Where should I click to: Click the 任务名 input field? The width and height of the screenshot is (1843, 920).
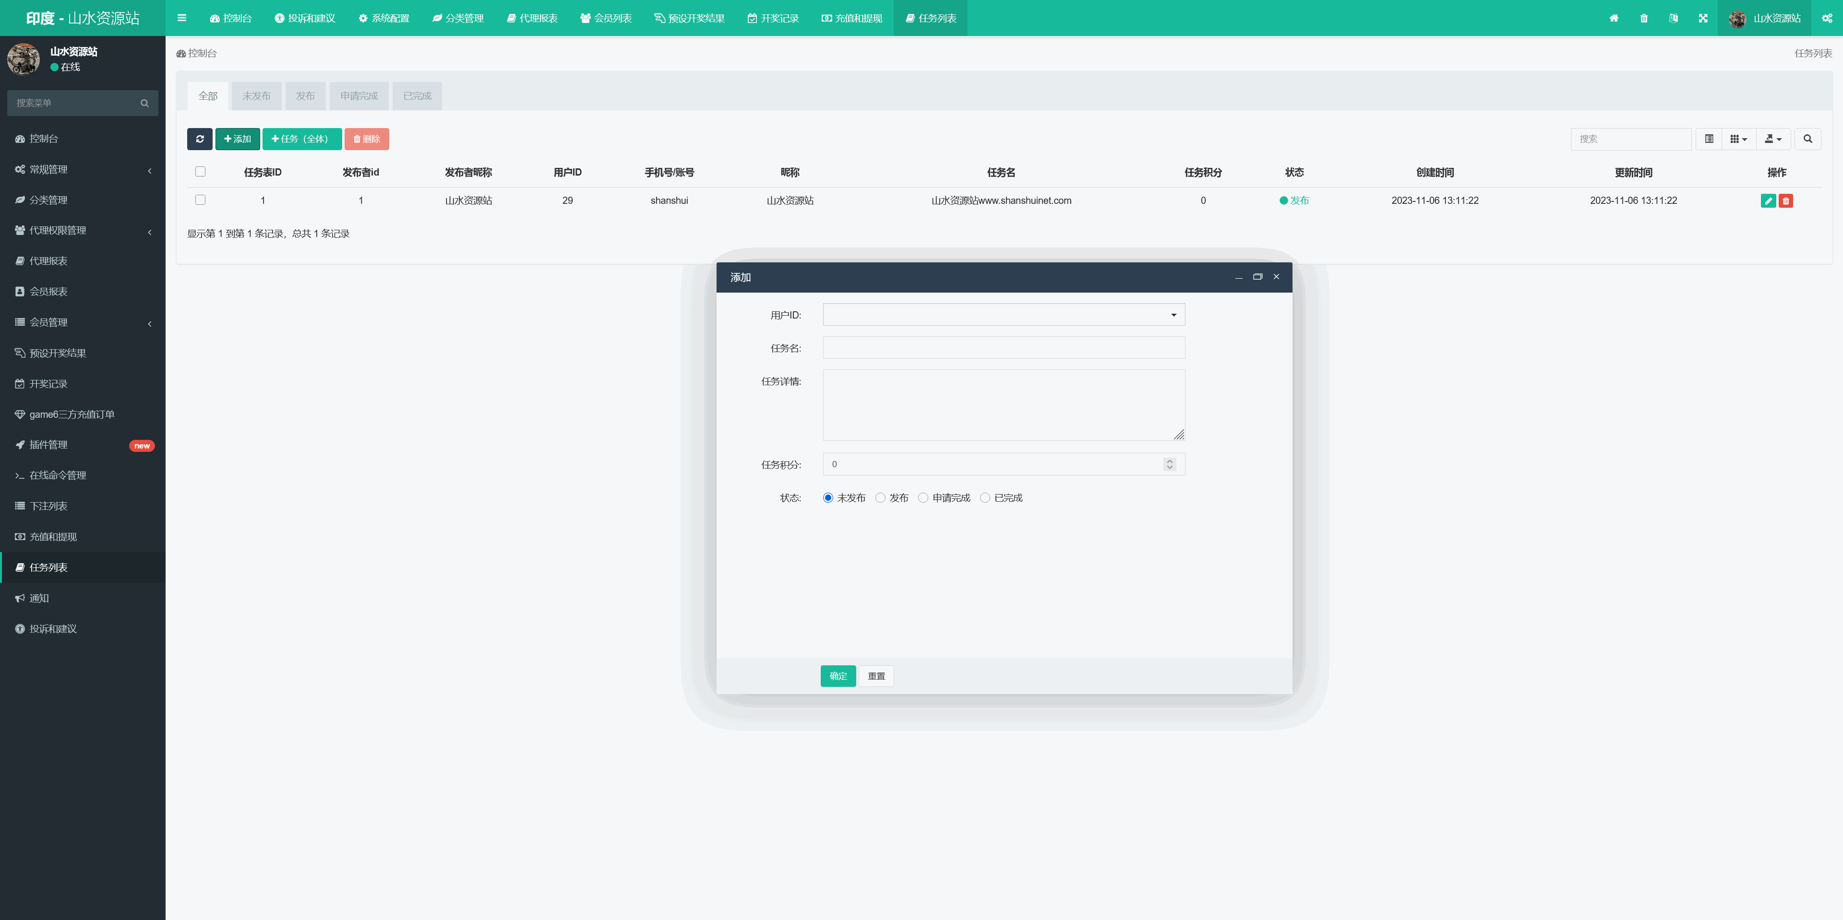[x=1003, y=348]
